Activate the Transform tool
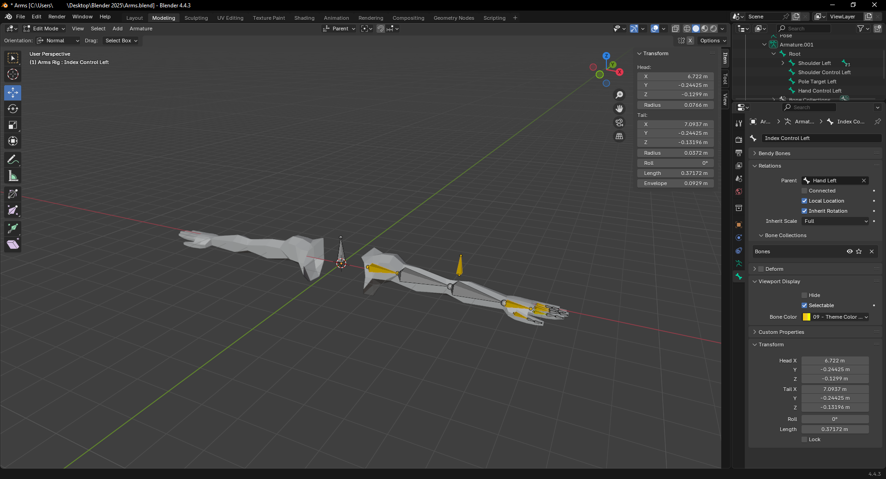The height and width of the screenshot is (479, 886). click(13, 141)
